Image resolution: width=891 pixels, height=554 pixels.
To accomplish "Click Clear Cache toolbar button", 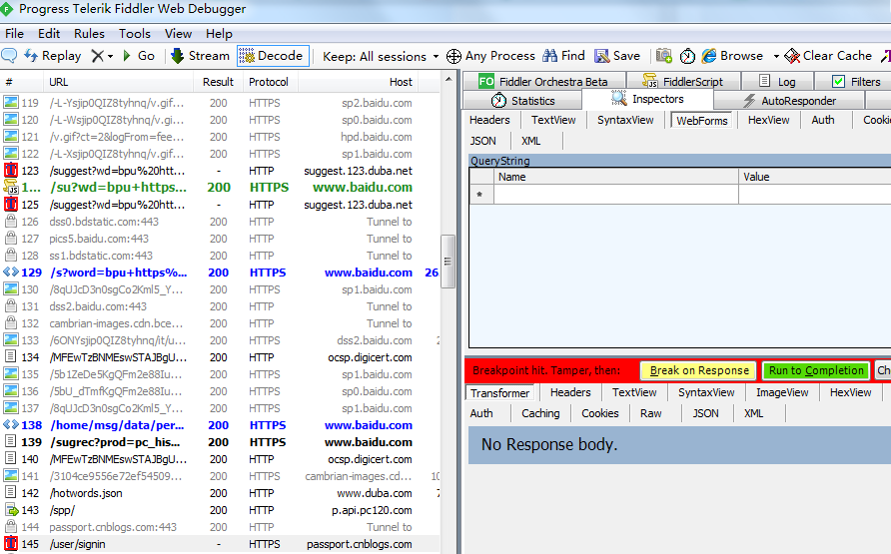I will (828, 56).
